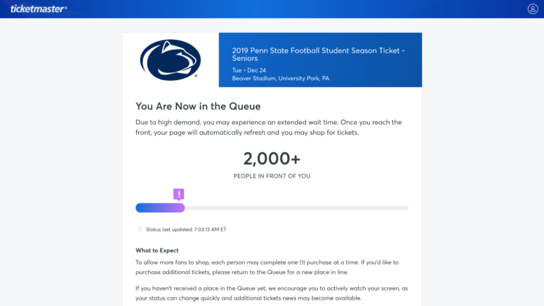Viewport: 544px width, 306px height.
Task: Click the purple walking person queue marker
Action: [x=179, y=194]
